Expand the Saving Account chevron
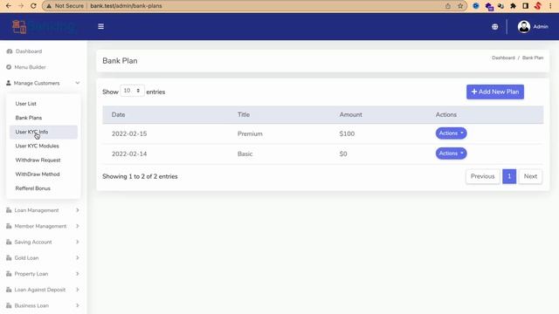This screenshot has height=314, width=559. [x=78, y=242]
